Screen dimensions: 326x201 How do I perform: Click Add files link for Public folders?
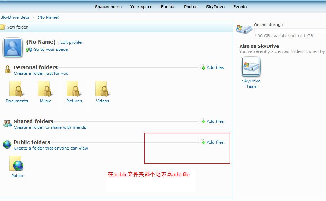[215, 142]
